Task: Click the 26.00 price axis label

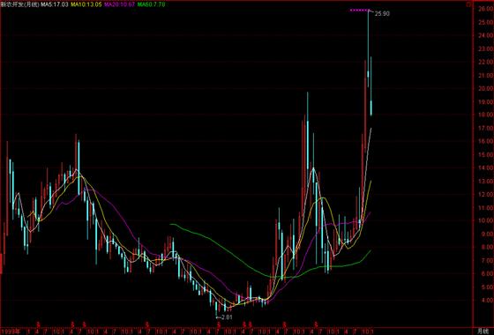Action: tap(485, 9)
